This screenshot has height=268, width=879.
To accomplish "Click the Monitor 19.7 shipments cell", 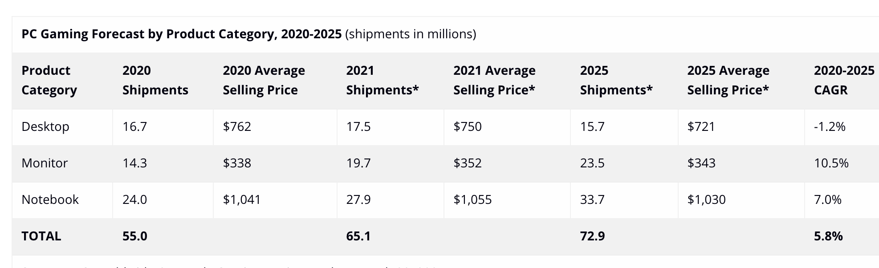I will click(358, 163).
